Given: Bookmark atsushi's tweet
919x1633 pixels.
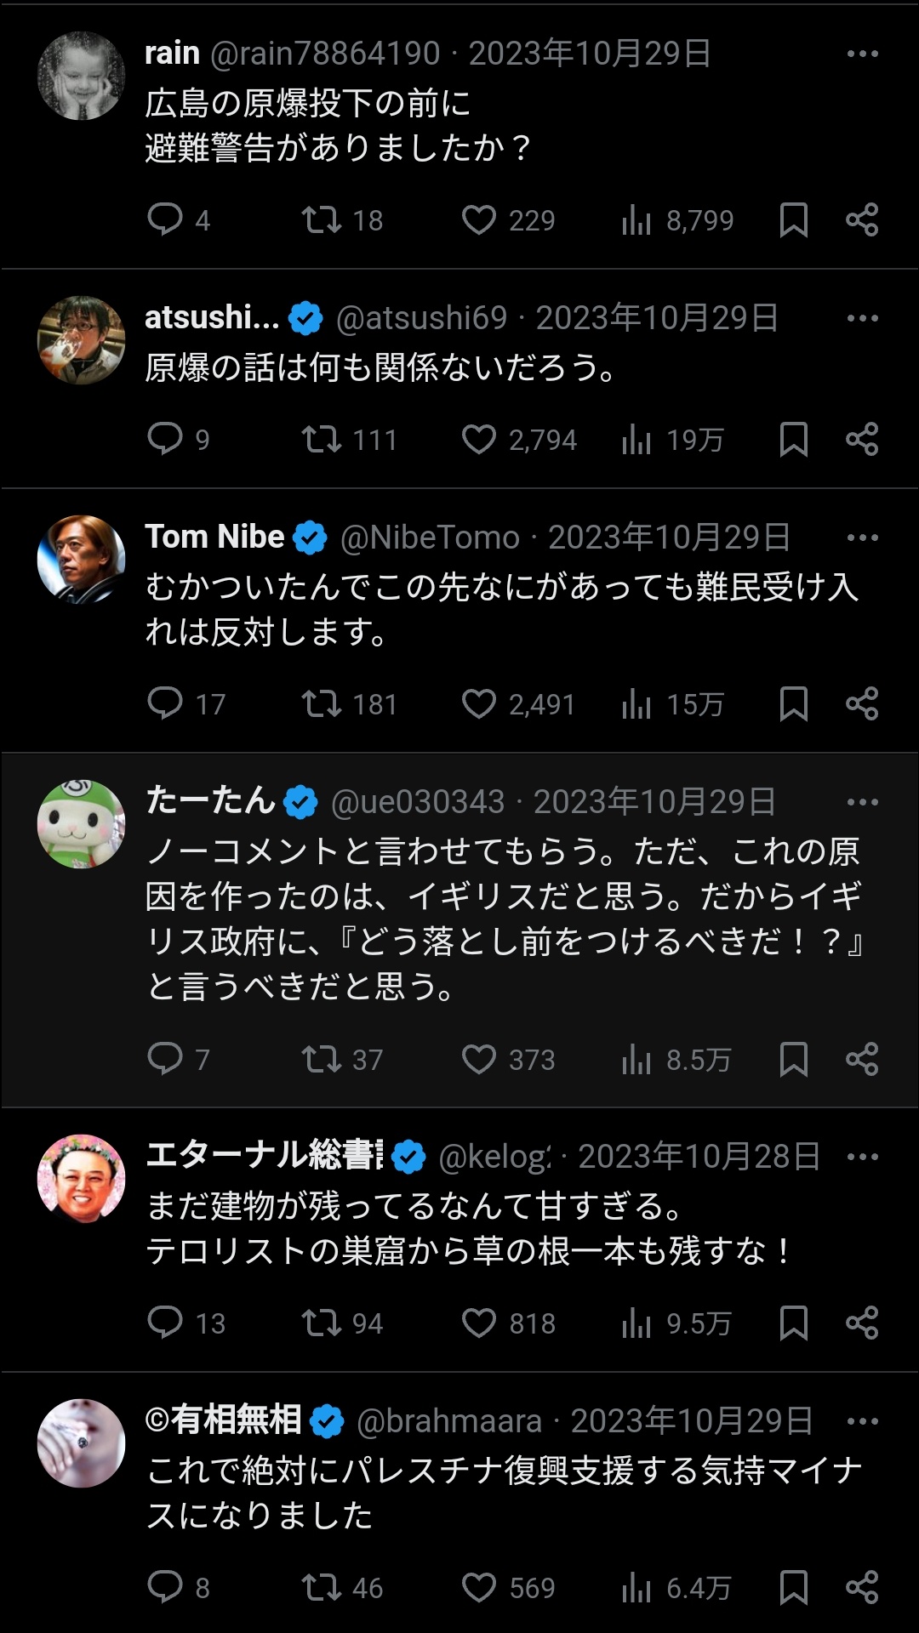Looking at the screenshot, I should click(793, 439).
